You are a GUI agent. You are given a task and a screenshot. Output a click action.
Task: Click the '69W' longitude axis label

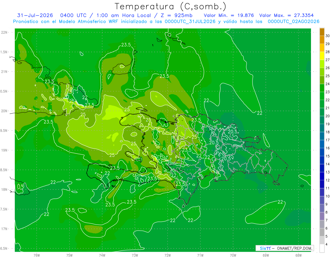[266, 255]
